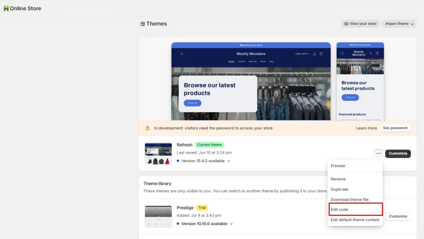Click account icon in desktop store preview
424x239 pixels.
[x=315, y=54]
